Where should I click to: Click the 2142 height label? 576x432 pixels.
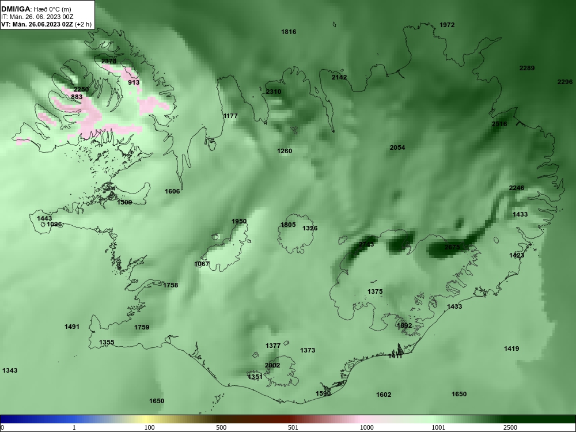click(339, 77)
